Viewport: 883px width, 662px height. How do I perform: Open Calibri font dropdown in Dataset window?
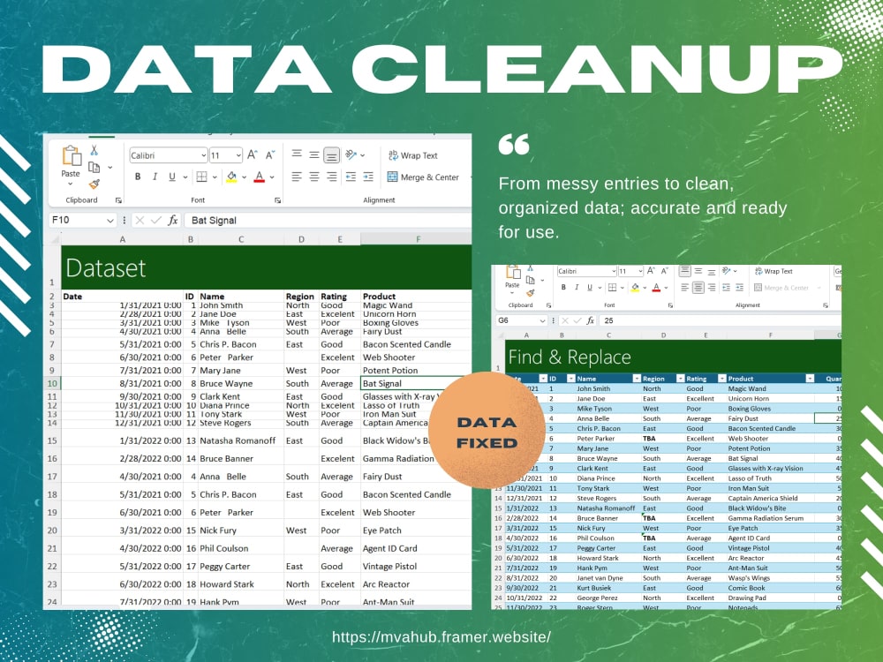point(203,155)
